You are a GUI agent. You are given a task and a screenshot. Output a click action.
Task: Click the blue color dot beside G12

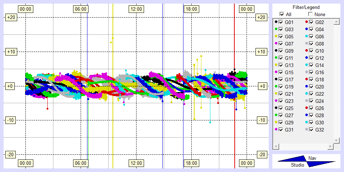tap(306, 58)
